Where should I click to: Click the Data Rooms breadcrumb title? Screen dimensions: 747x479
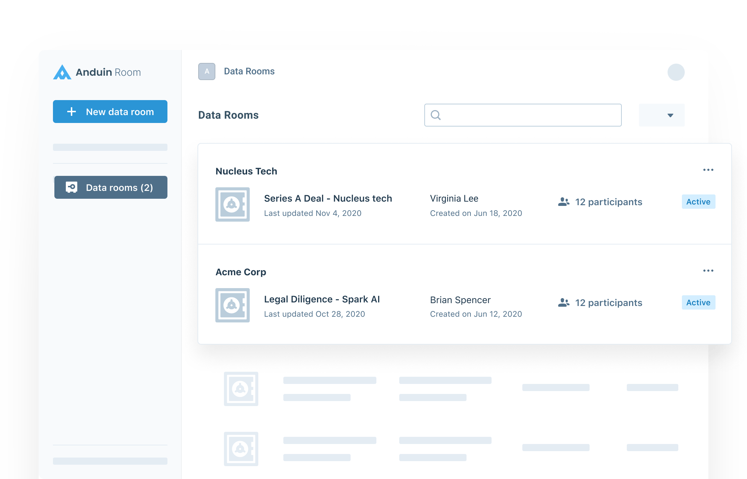coord(249,71)
